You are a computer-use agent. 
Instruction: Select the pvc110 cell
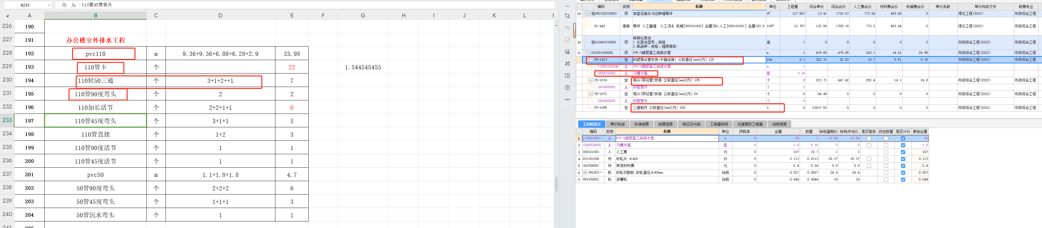pos(95,53)
